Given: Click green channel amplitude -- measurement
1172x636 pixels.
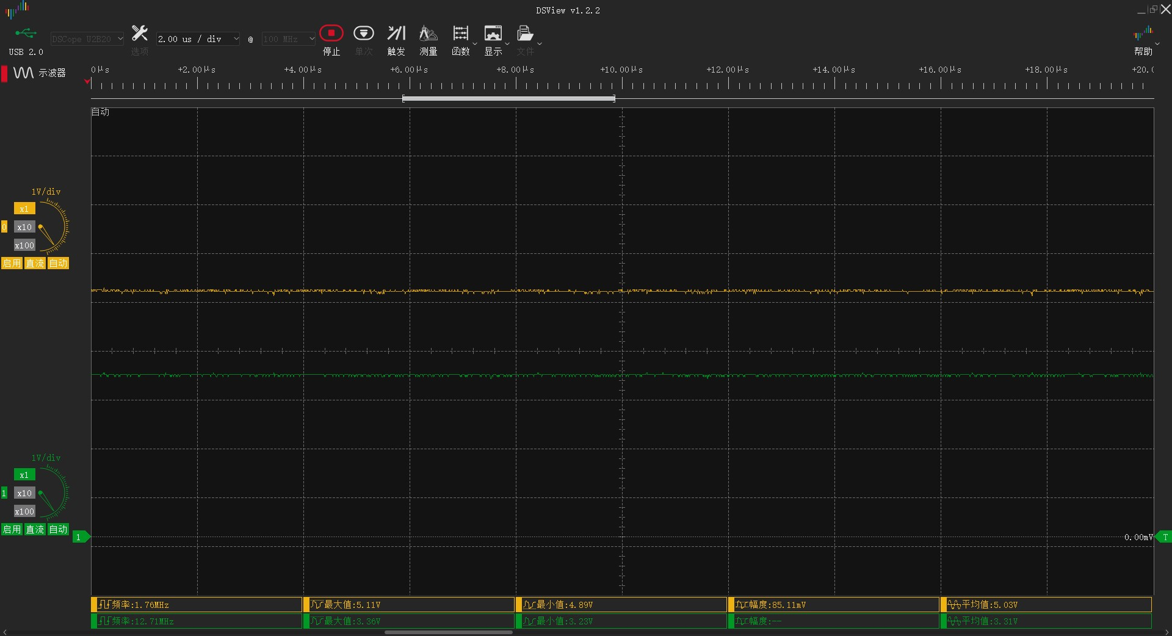Looking at the screenshot, I should tap(834, 621).
